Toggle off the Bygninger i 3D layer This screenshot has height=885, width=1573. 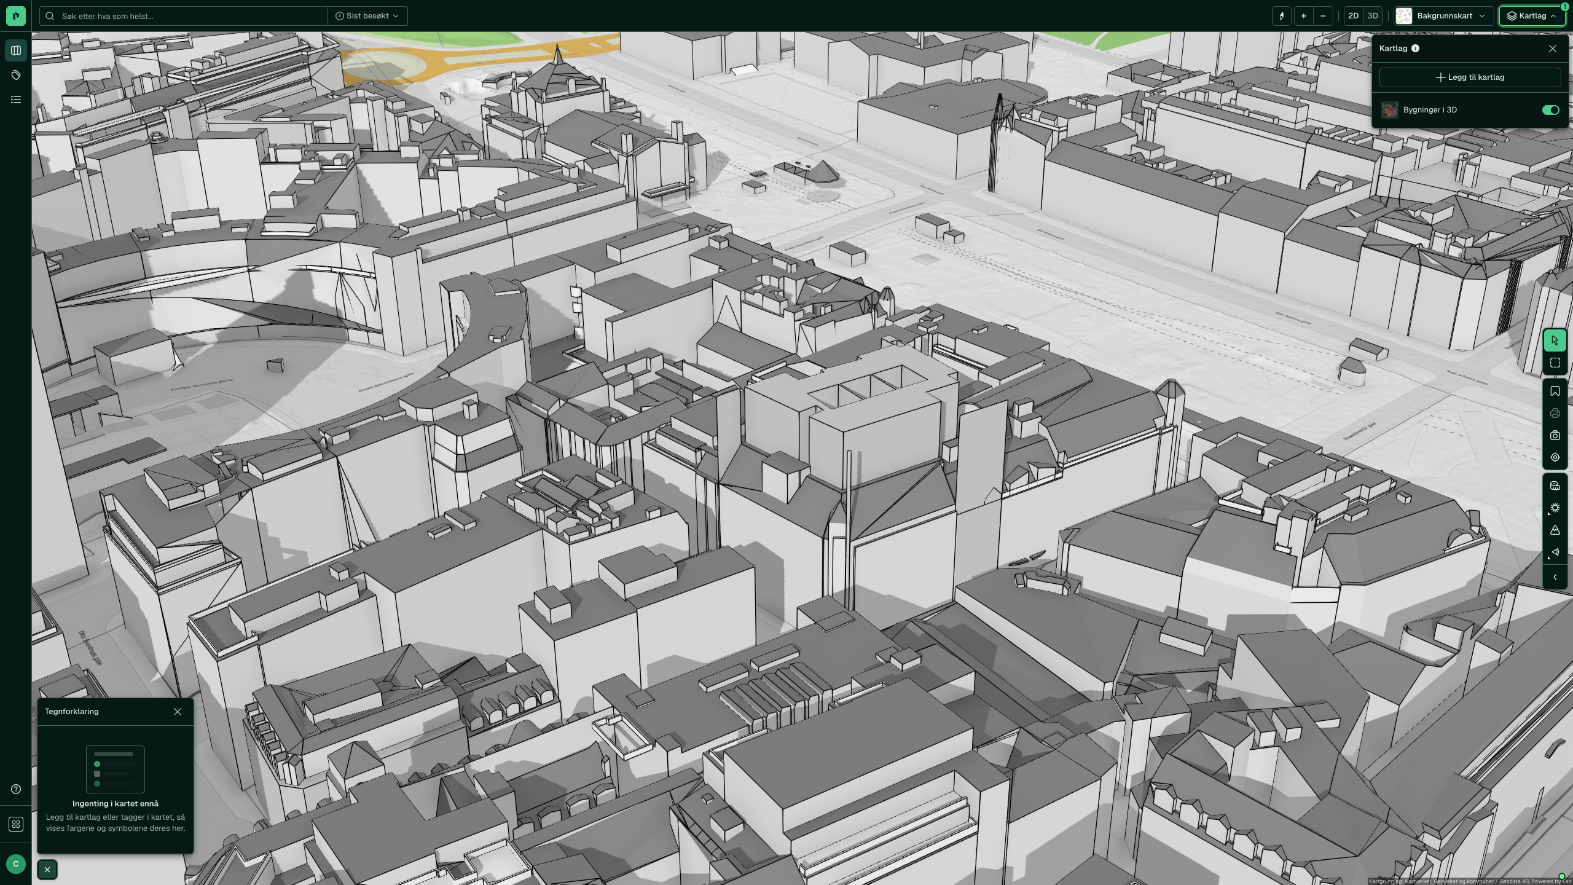(1550, 110)
